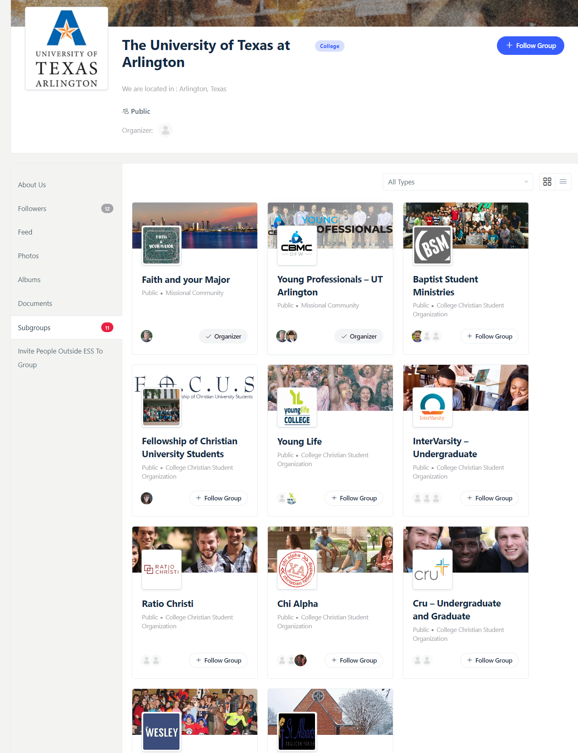Click the St Alban's Anglican Parish logo

(297, 731)
